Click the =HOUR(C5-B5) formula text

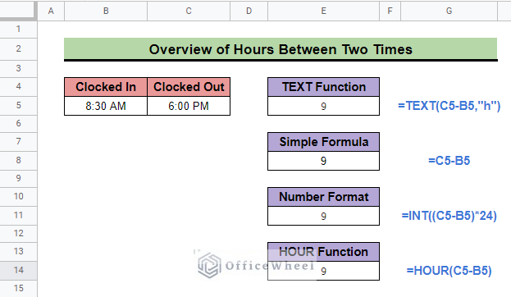(449, 270)
